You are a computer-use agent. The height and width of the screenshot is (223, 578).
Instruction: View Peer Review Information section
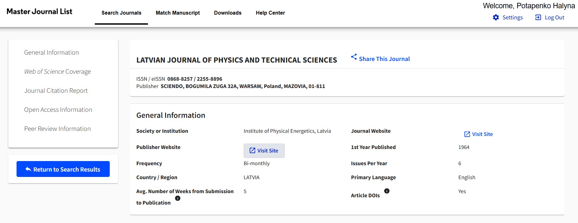pyautogui.click(x=58, y=129)
